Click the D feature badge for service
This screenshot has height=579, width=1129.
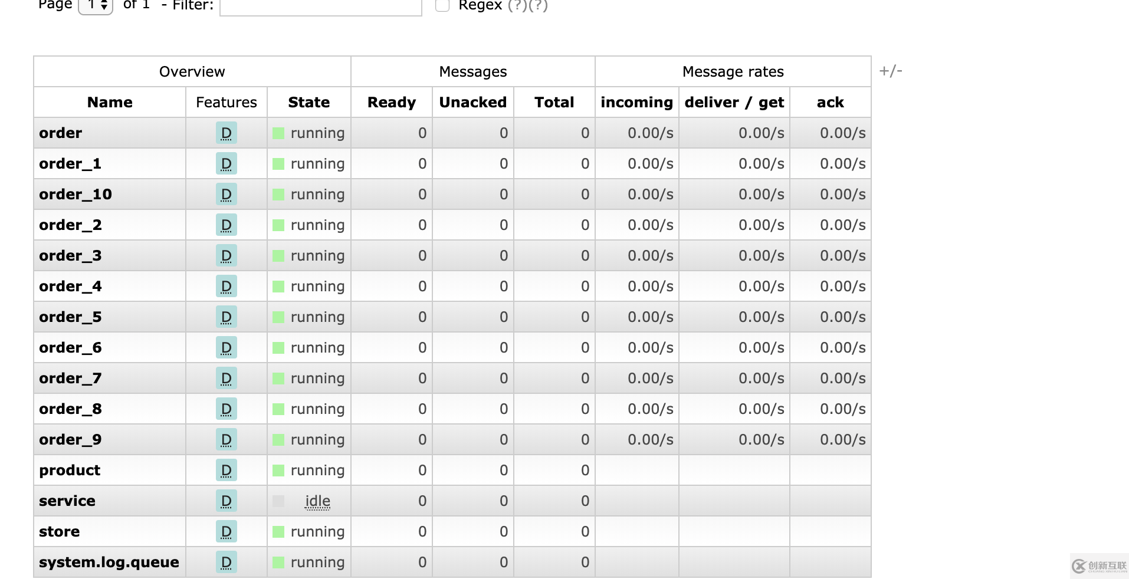point(227,501)
